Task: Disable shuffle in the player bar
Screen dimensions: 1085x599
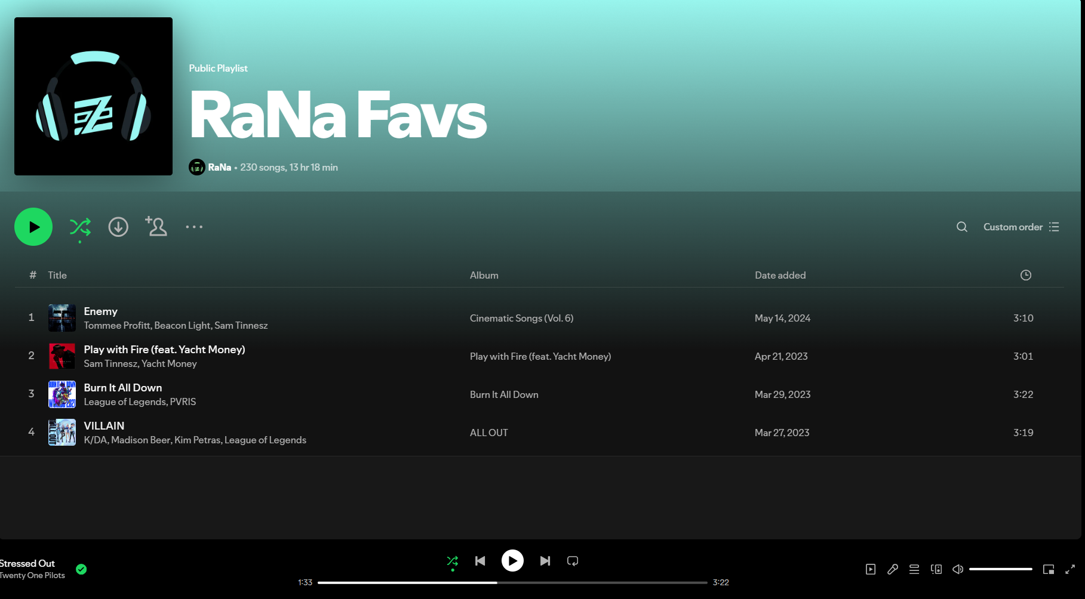Action: (452, 561)
